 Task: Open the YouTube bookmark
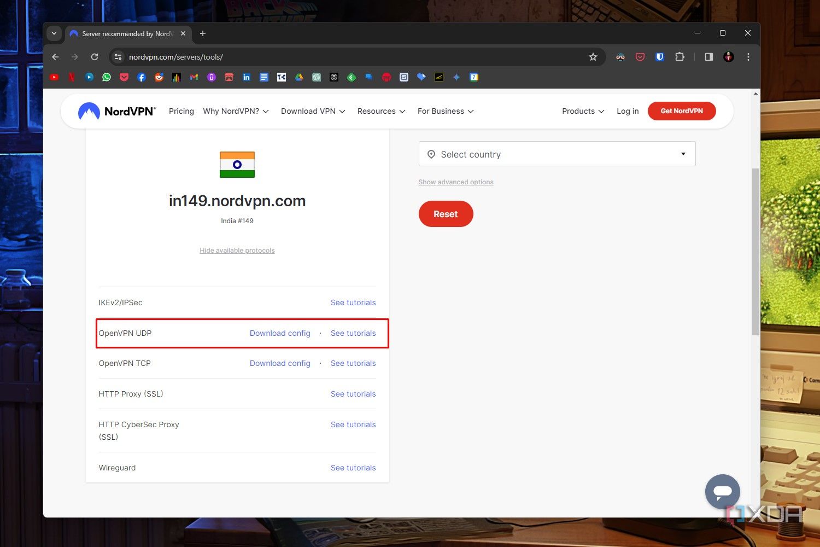(54, 77)
